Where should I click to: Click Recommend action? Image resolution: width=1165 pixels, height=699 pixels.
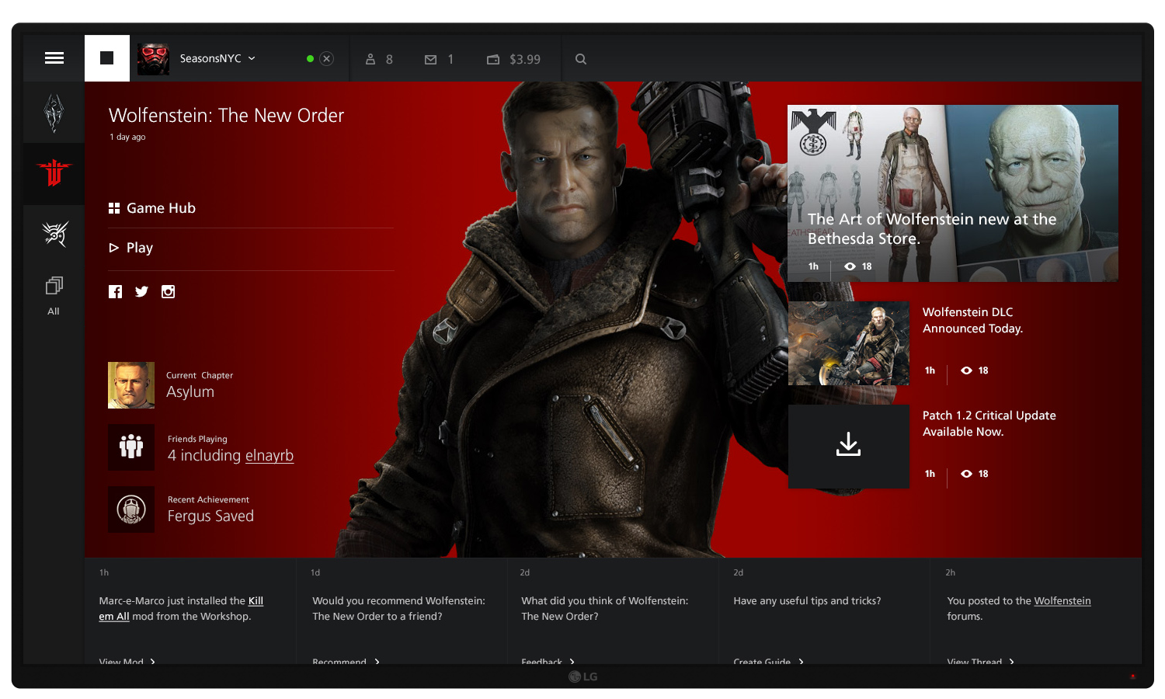[346, 661]
